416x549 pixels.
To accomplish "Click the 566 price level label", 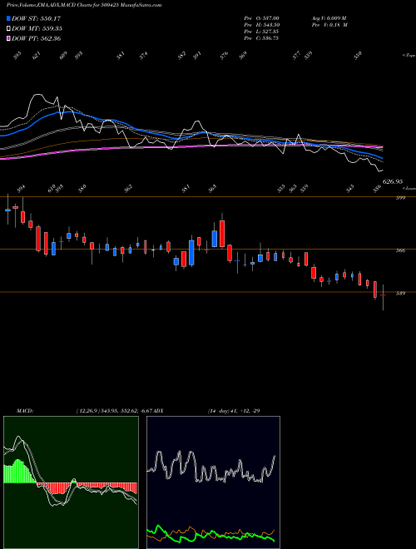I will coord(400,250).
